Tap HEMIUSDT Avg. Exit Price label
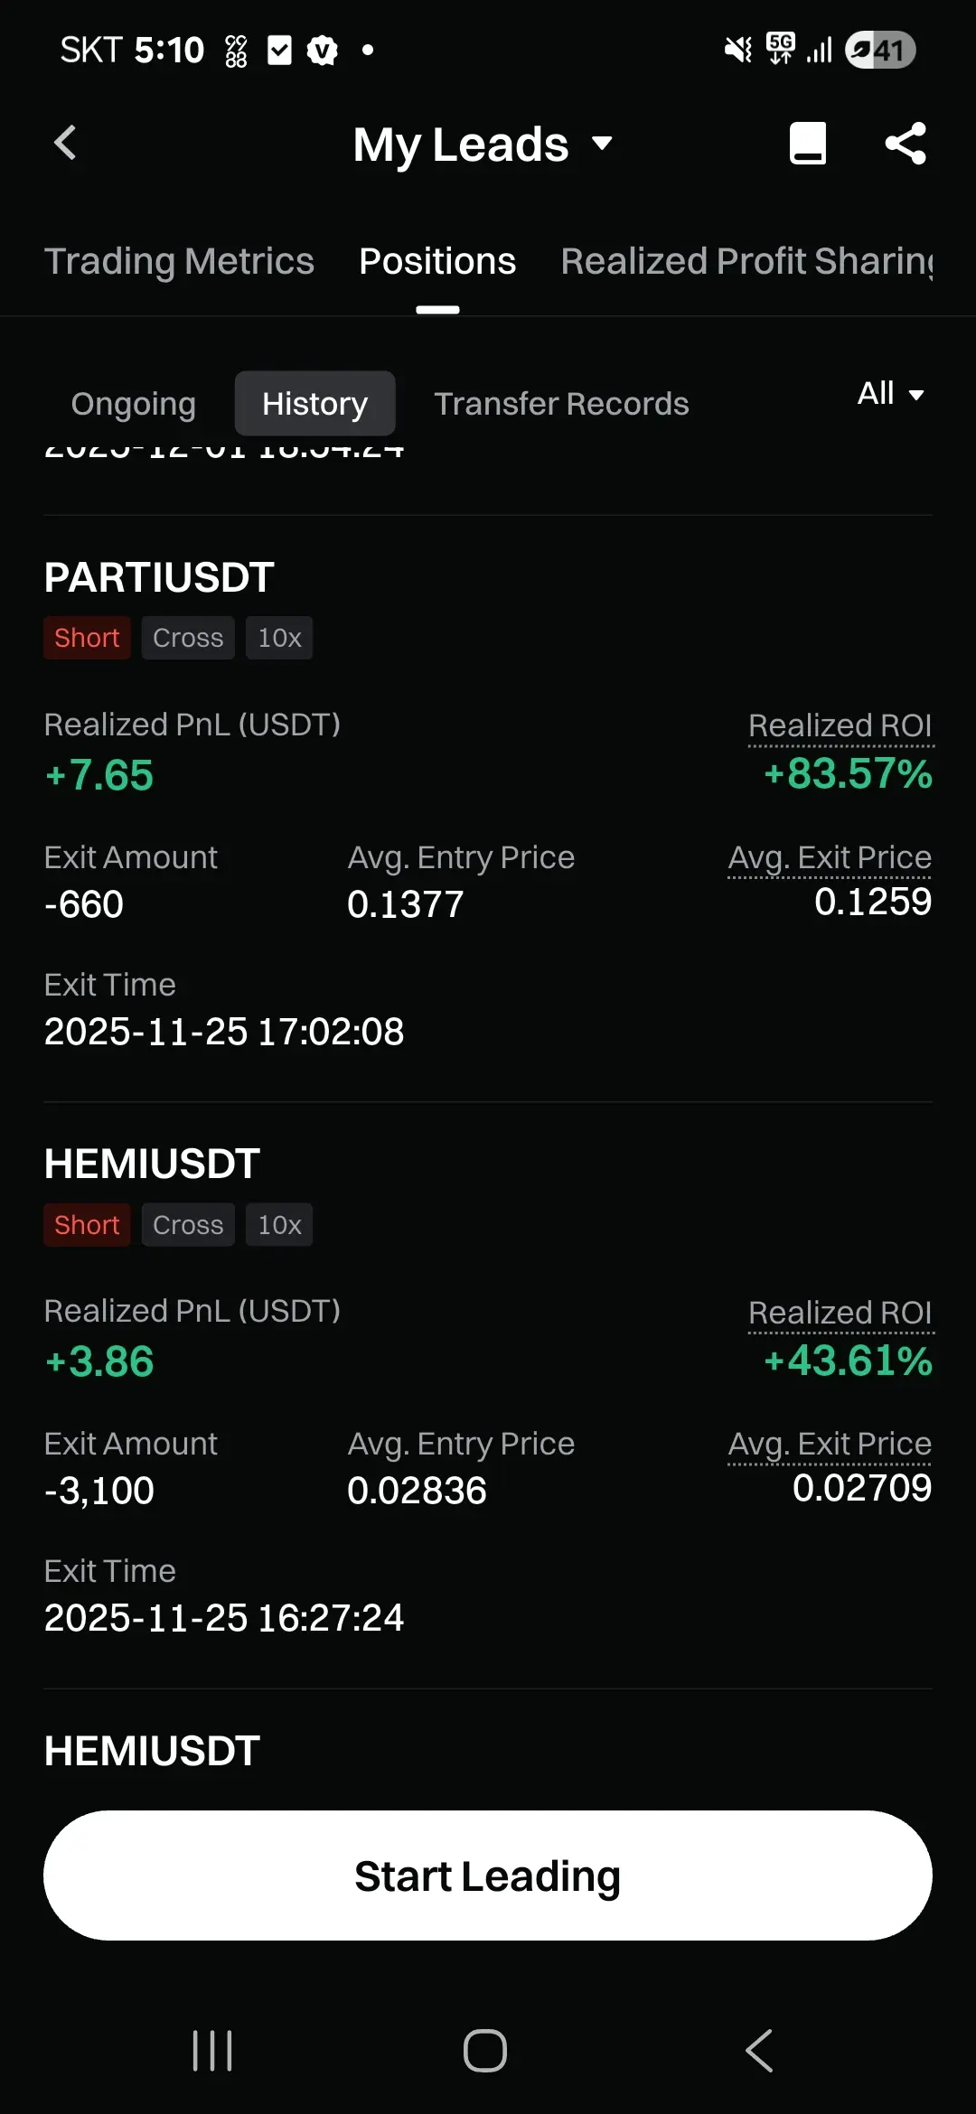Viewport: 976px width, 2114px height. [830, 1444]
